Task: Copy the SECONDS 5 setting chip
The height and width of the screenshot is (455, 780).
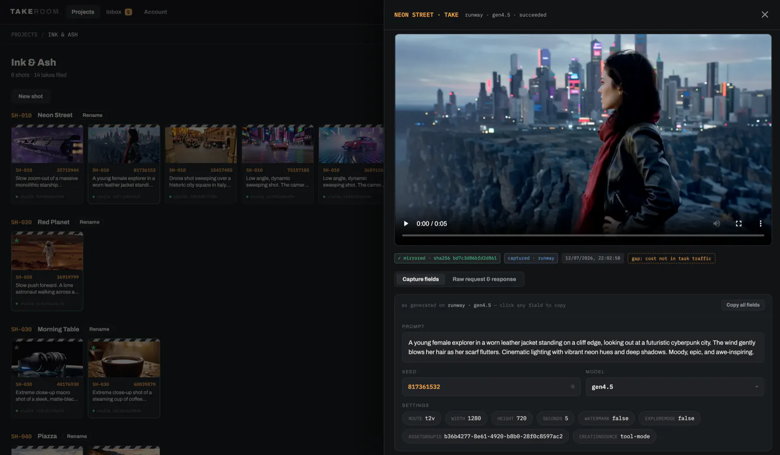Action: pos(555,418)
